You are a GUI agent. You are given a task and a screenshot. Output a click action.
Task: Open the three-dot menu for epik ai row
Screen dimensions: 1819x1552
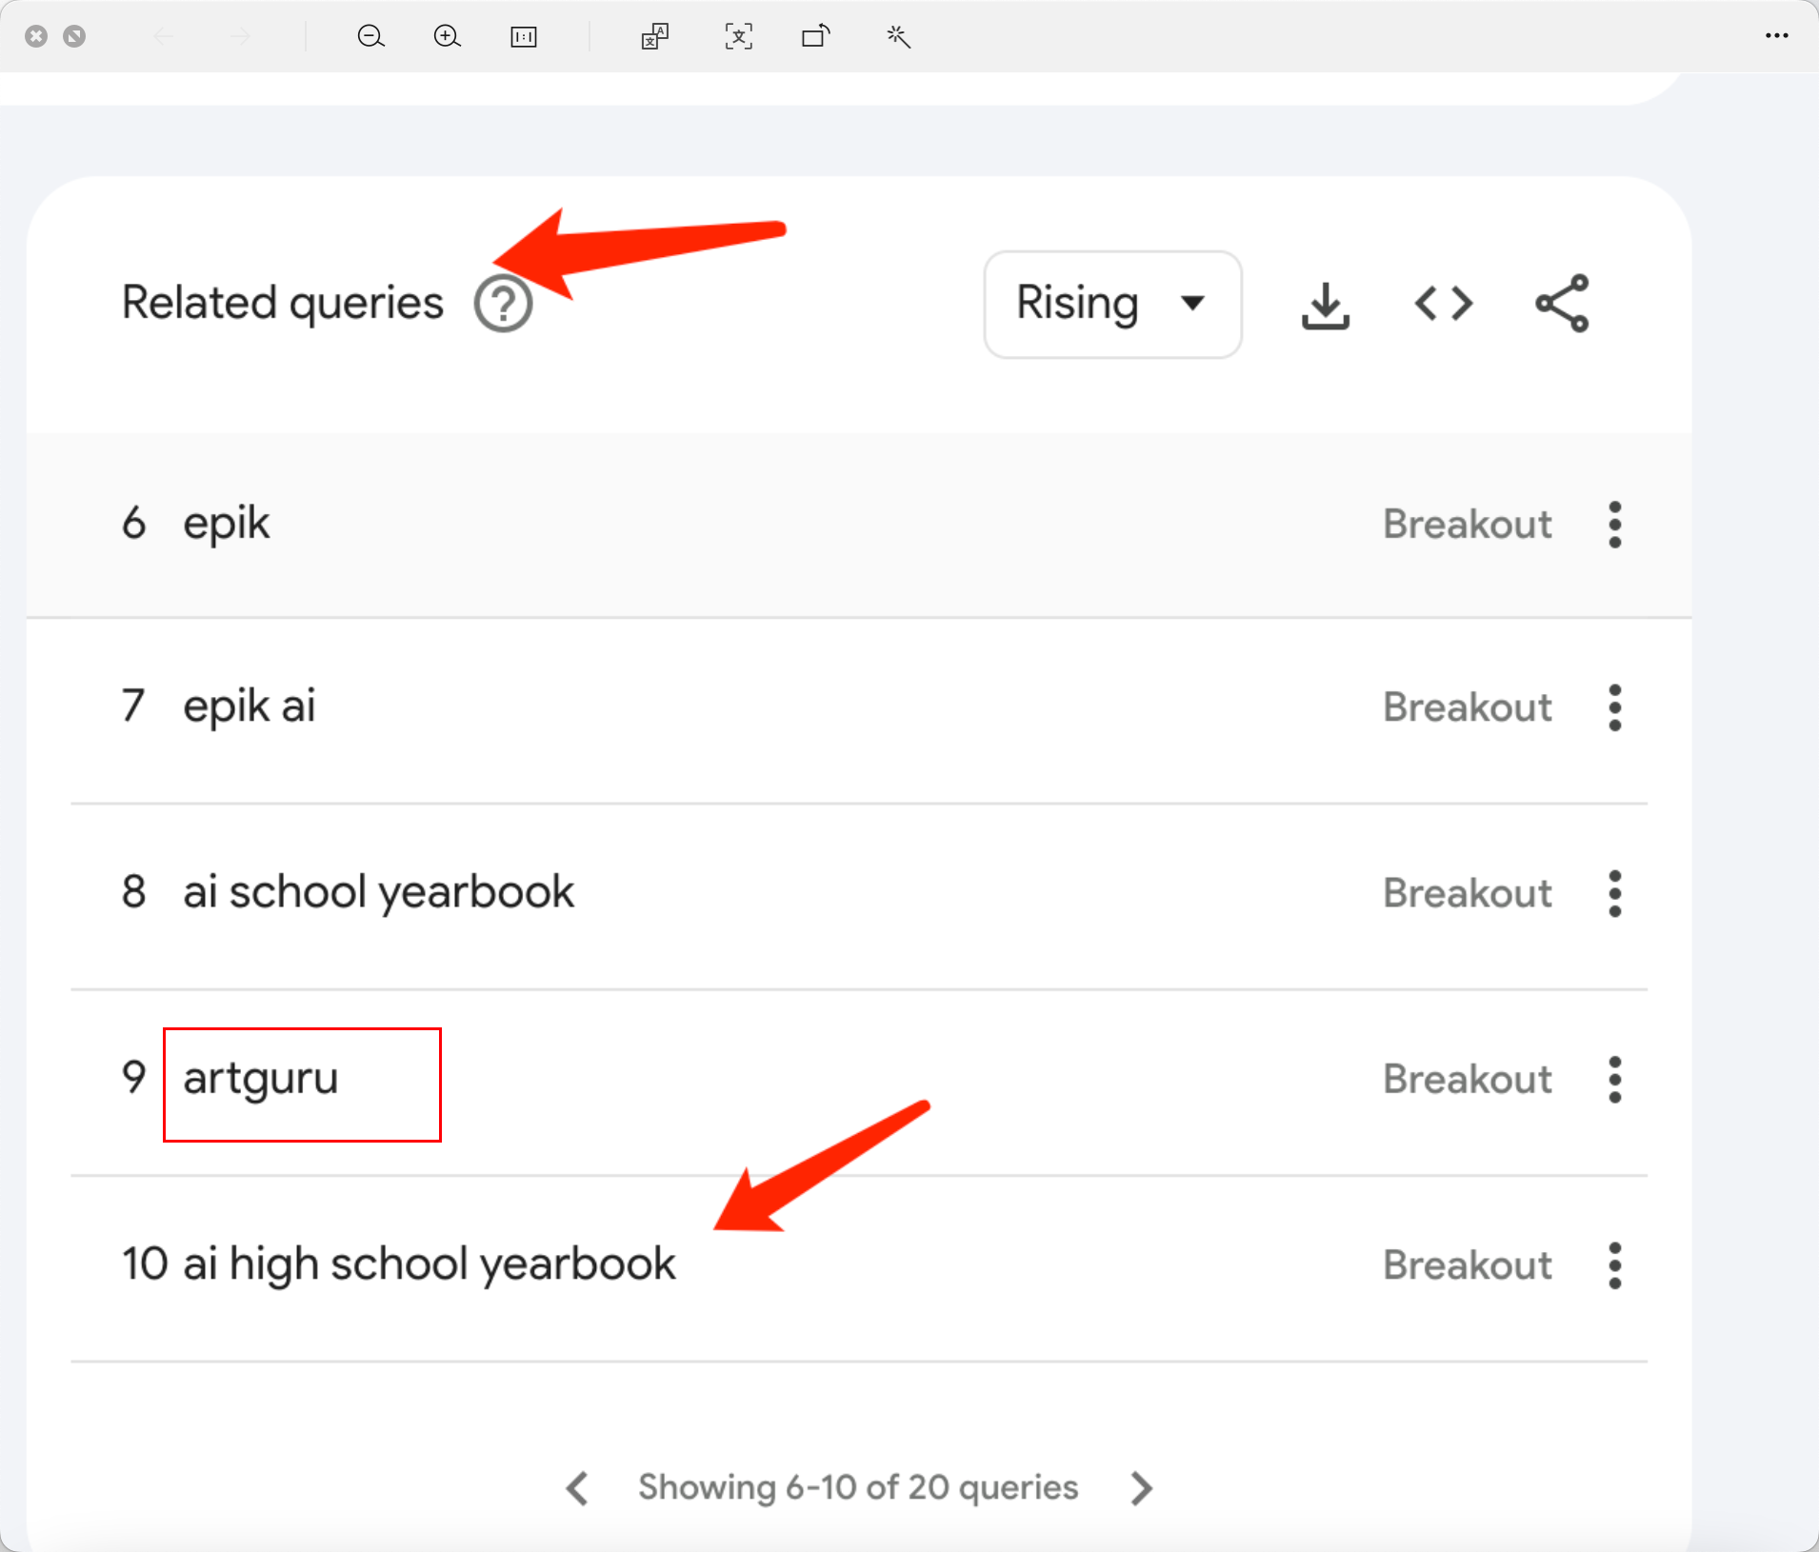(x=1615, y=707)
